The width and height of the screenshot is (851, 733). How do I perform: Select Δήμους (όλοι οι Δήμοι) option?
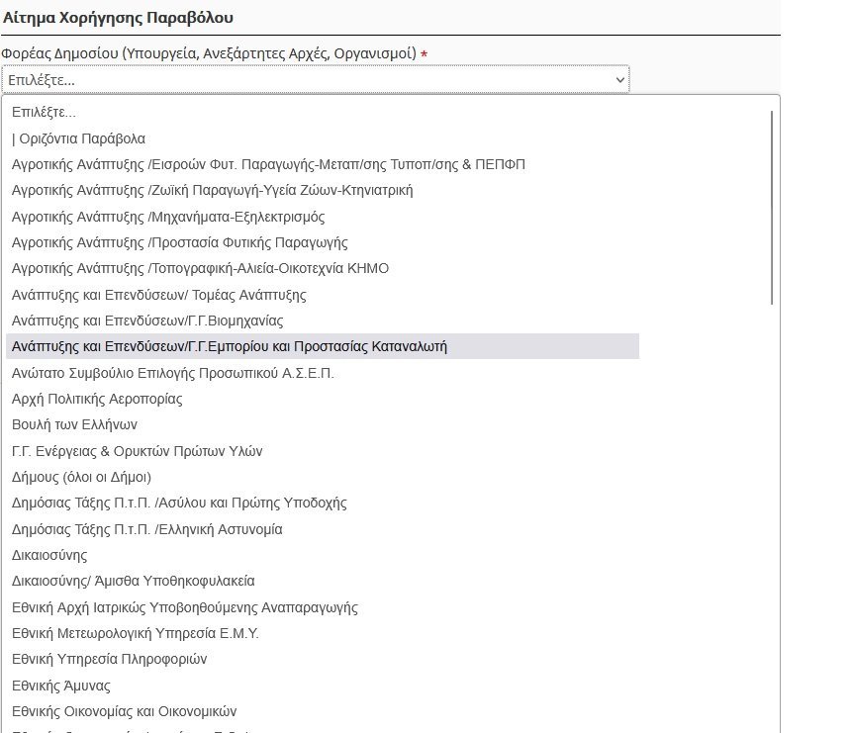pyautogui.click(x=81, y=477)
